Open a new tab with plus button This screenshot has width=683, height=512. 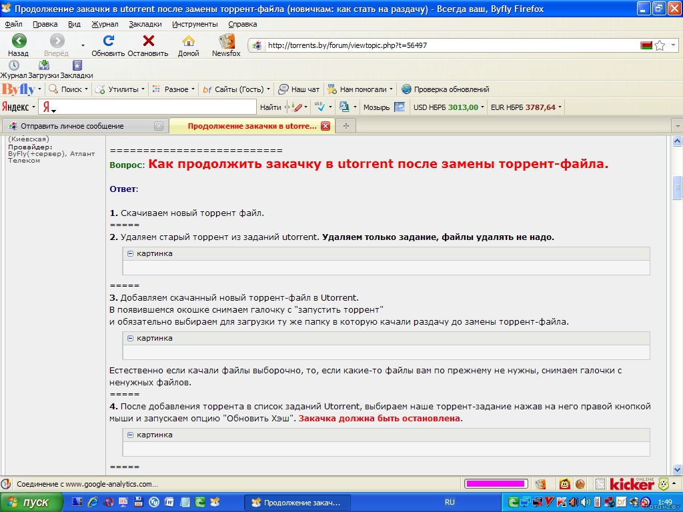click(346, 126)
